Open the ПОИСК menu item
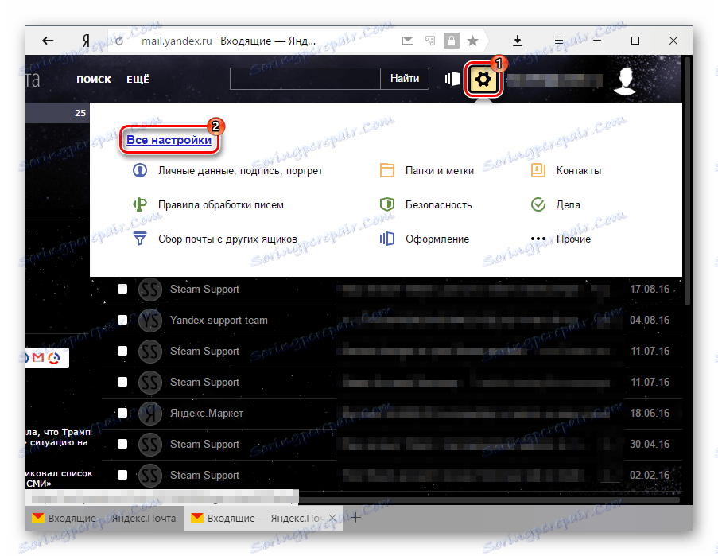This screenshot has height=556, width=718. point(93,80)
